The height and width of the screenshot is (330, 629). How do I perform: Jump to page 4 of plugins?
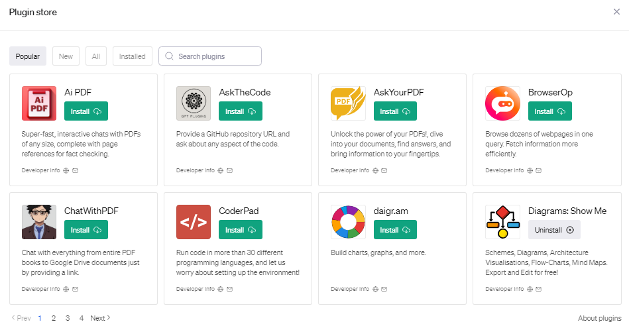click(x=82, y=318)
